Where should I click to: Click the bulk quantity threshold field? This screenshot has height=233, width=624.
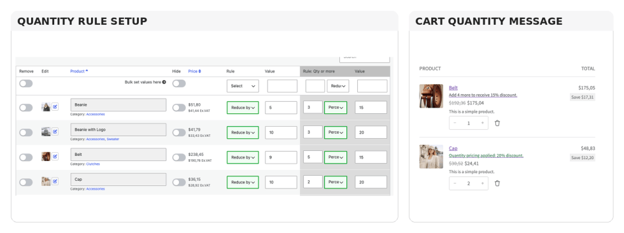point(315,86)
